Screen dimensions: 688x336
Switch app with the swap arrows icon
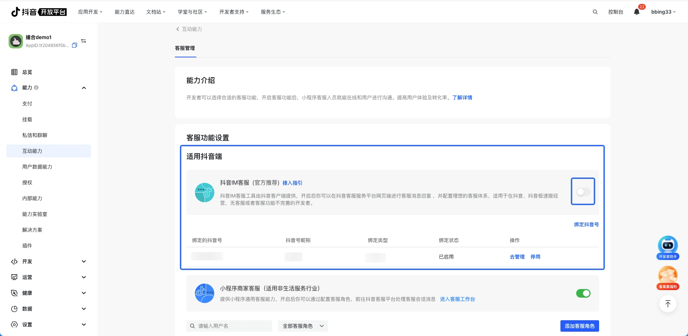tap(83, 41)
